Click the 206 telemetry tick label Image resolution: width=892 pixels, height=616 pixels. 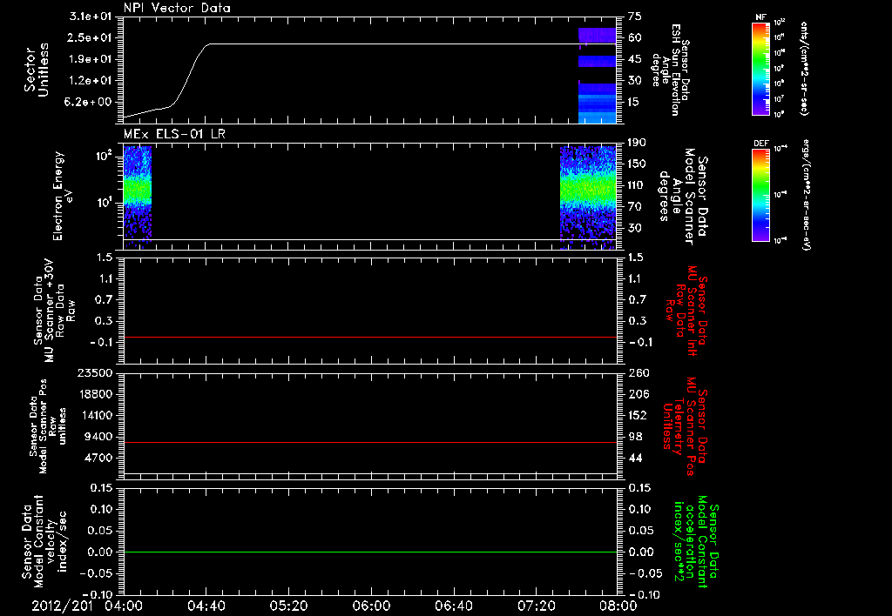[x=638, y=394]
